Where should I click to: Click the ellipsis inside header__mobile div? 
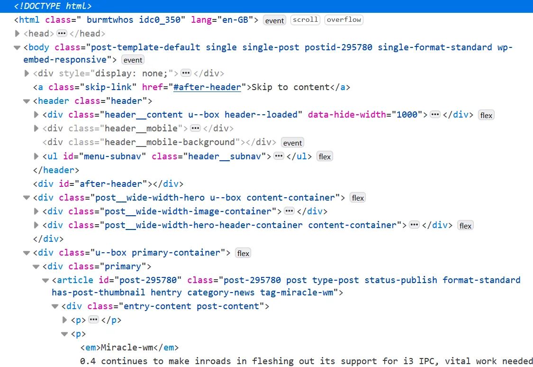[195, 128]
